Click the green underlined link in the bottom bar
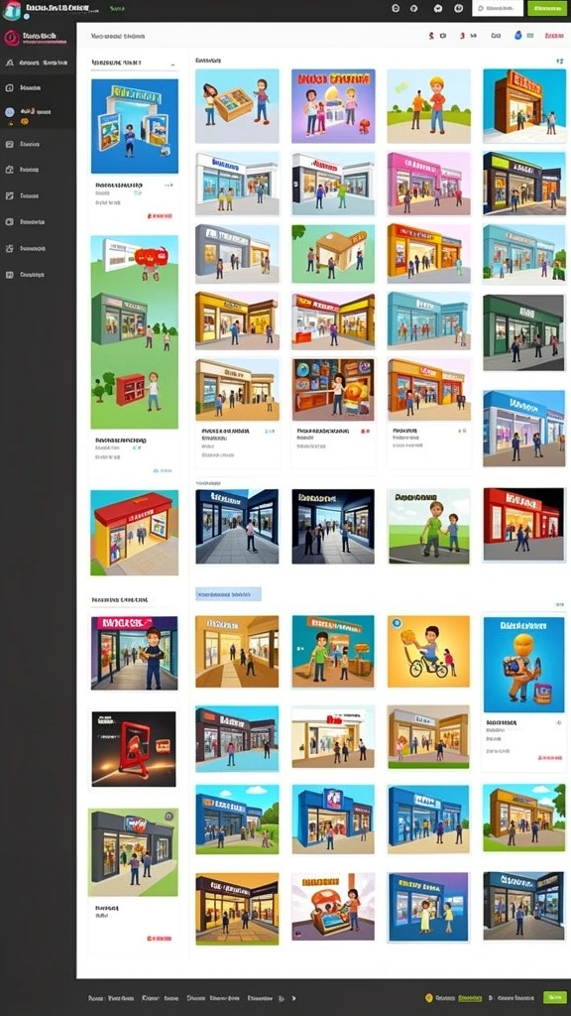 471,998
